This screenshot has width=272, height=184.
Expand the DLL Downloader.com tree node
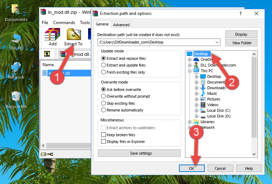[190, 65]
